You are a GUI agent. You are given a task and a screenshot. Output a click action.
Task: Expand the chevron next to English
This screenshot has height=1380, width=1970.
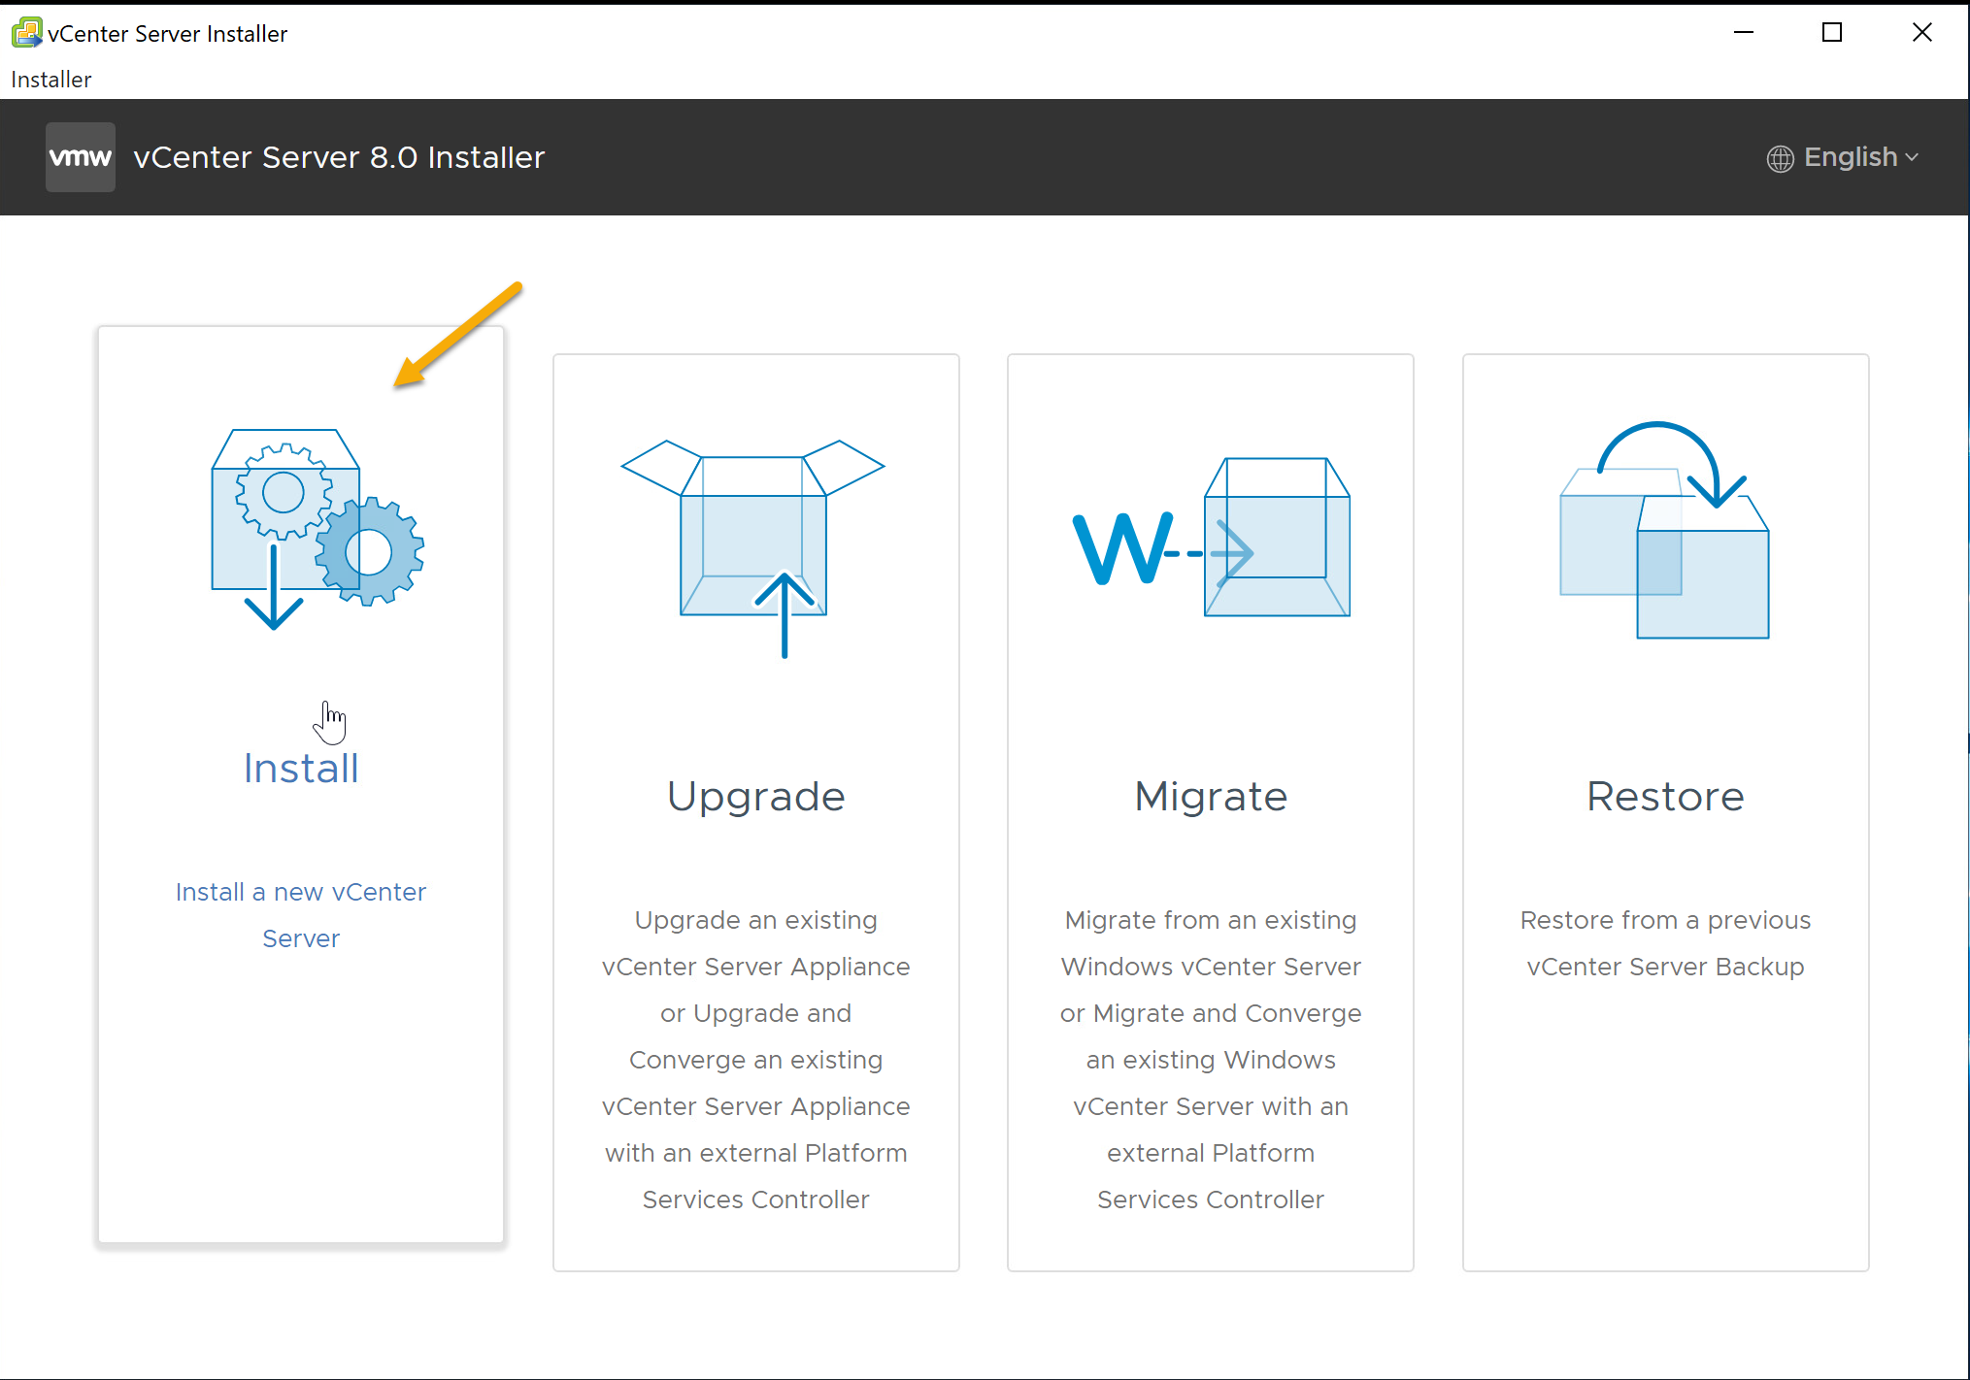click(1912, 157)
